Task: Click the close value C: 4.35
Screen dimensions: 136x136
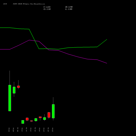Action: (47, 7)
